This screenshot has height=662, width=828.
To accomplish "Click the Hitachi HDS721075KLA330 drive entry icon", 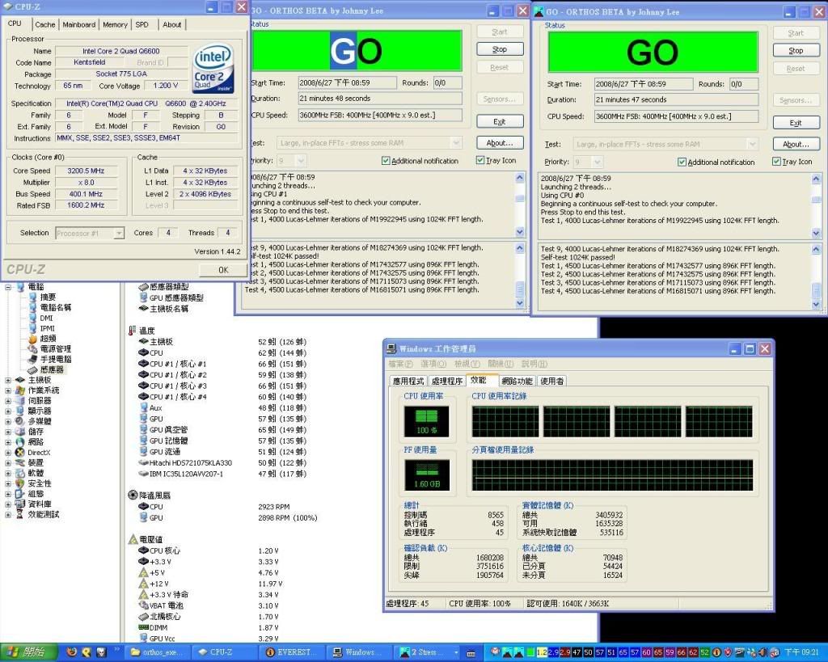I will (144, 463).
